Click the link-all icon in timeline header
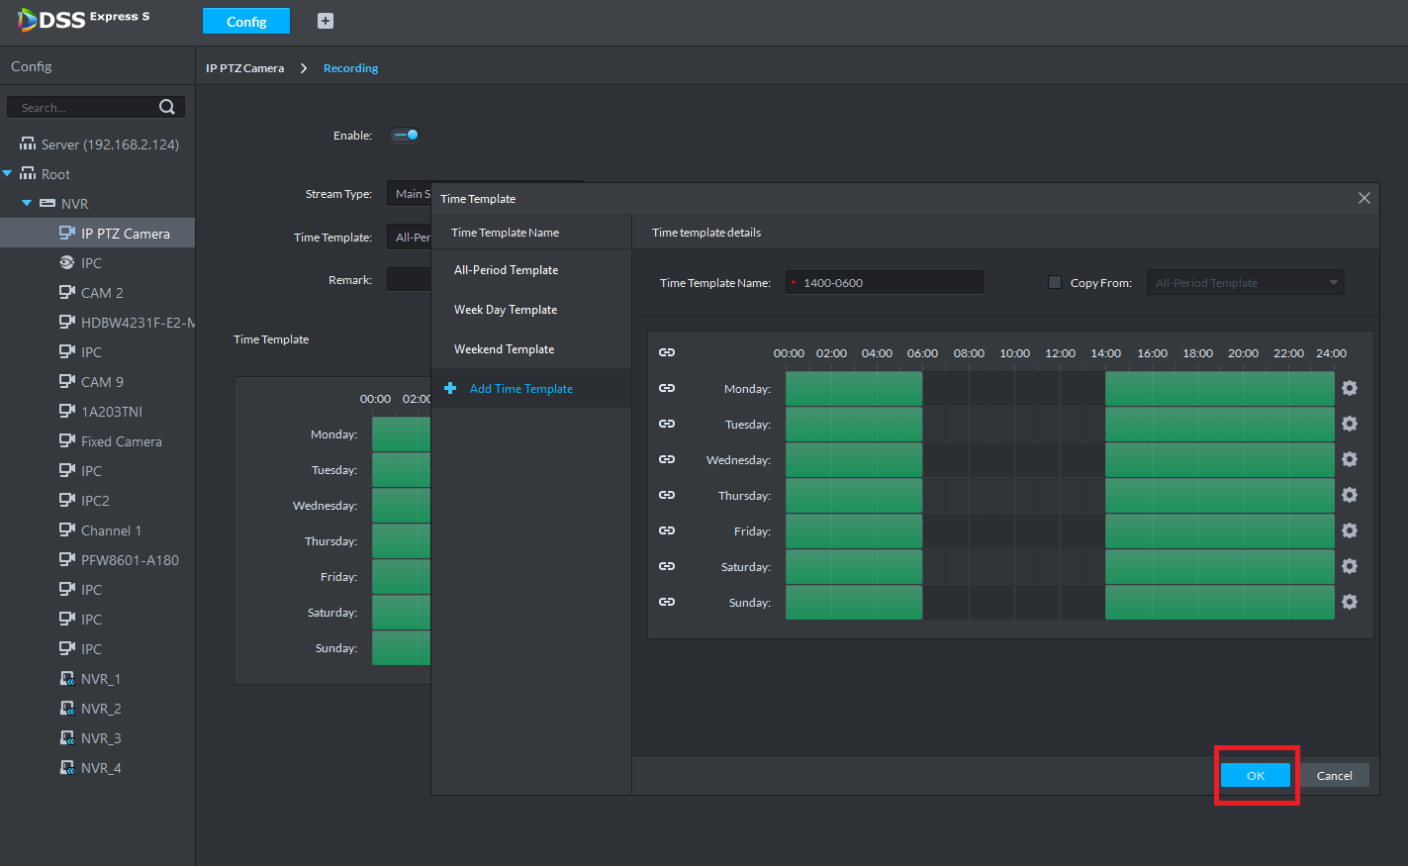This screenshot has height=866, width=1408. [x=667, y=352]
